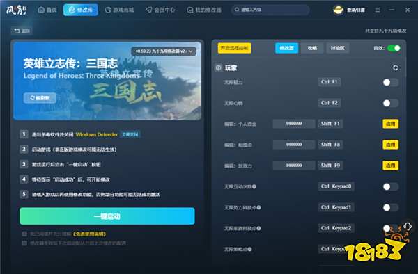The image size is (418, 274).
Task: Show info tip for Ctrl Keypad0 cheat
Action: (254, 187)
